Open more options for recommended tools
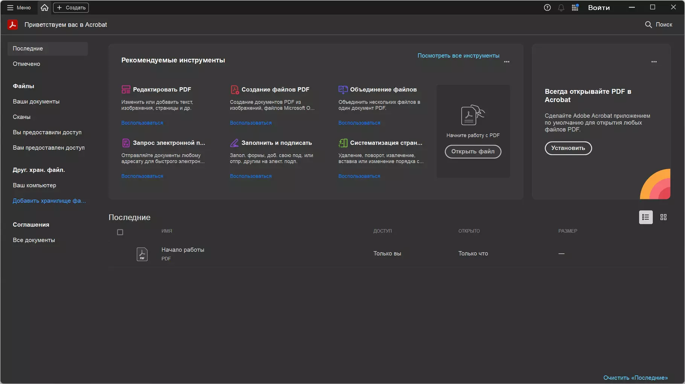 coord(507,62)
